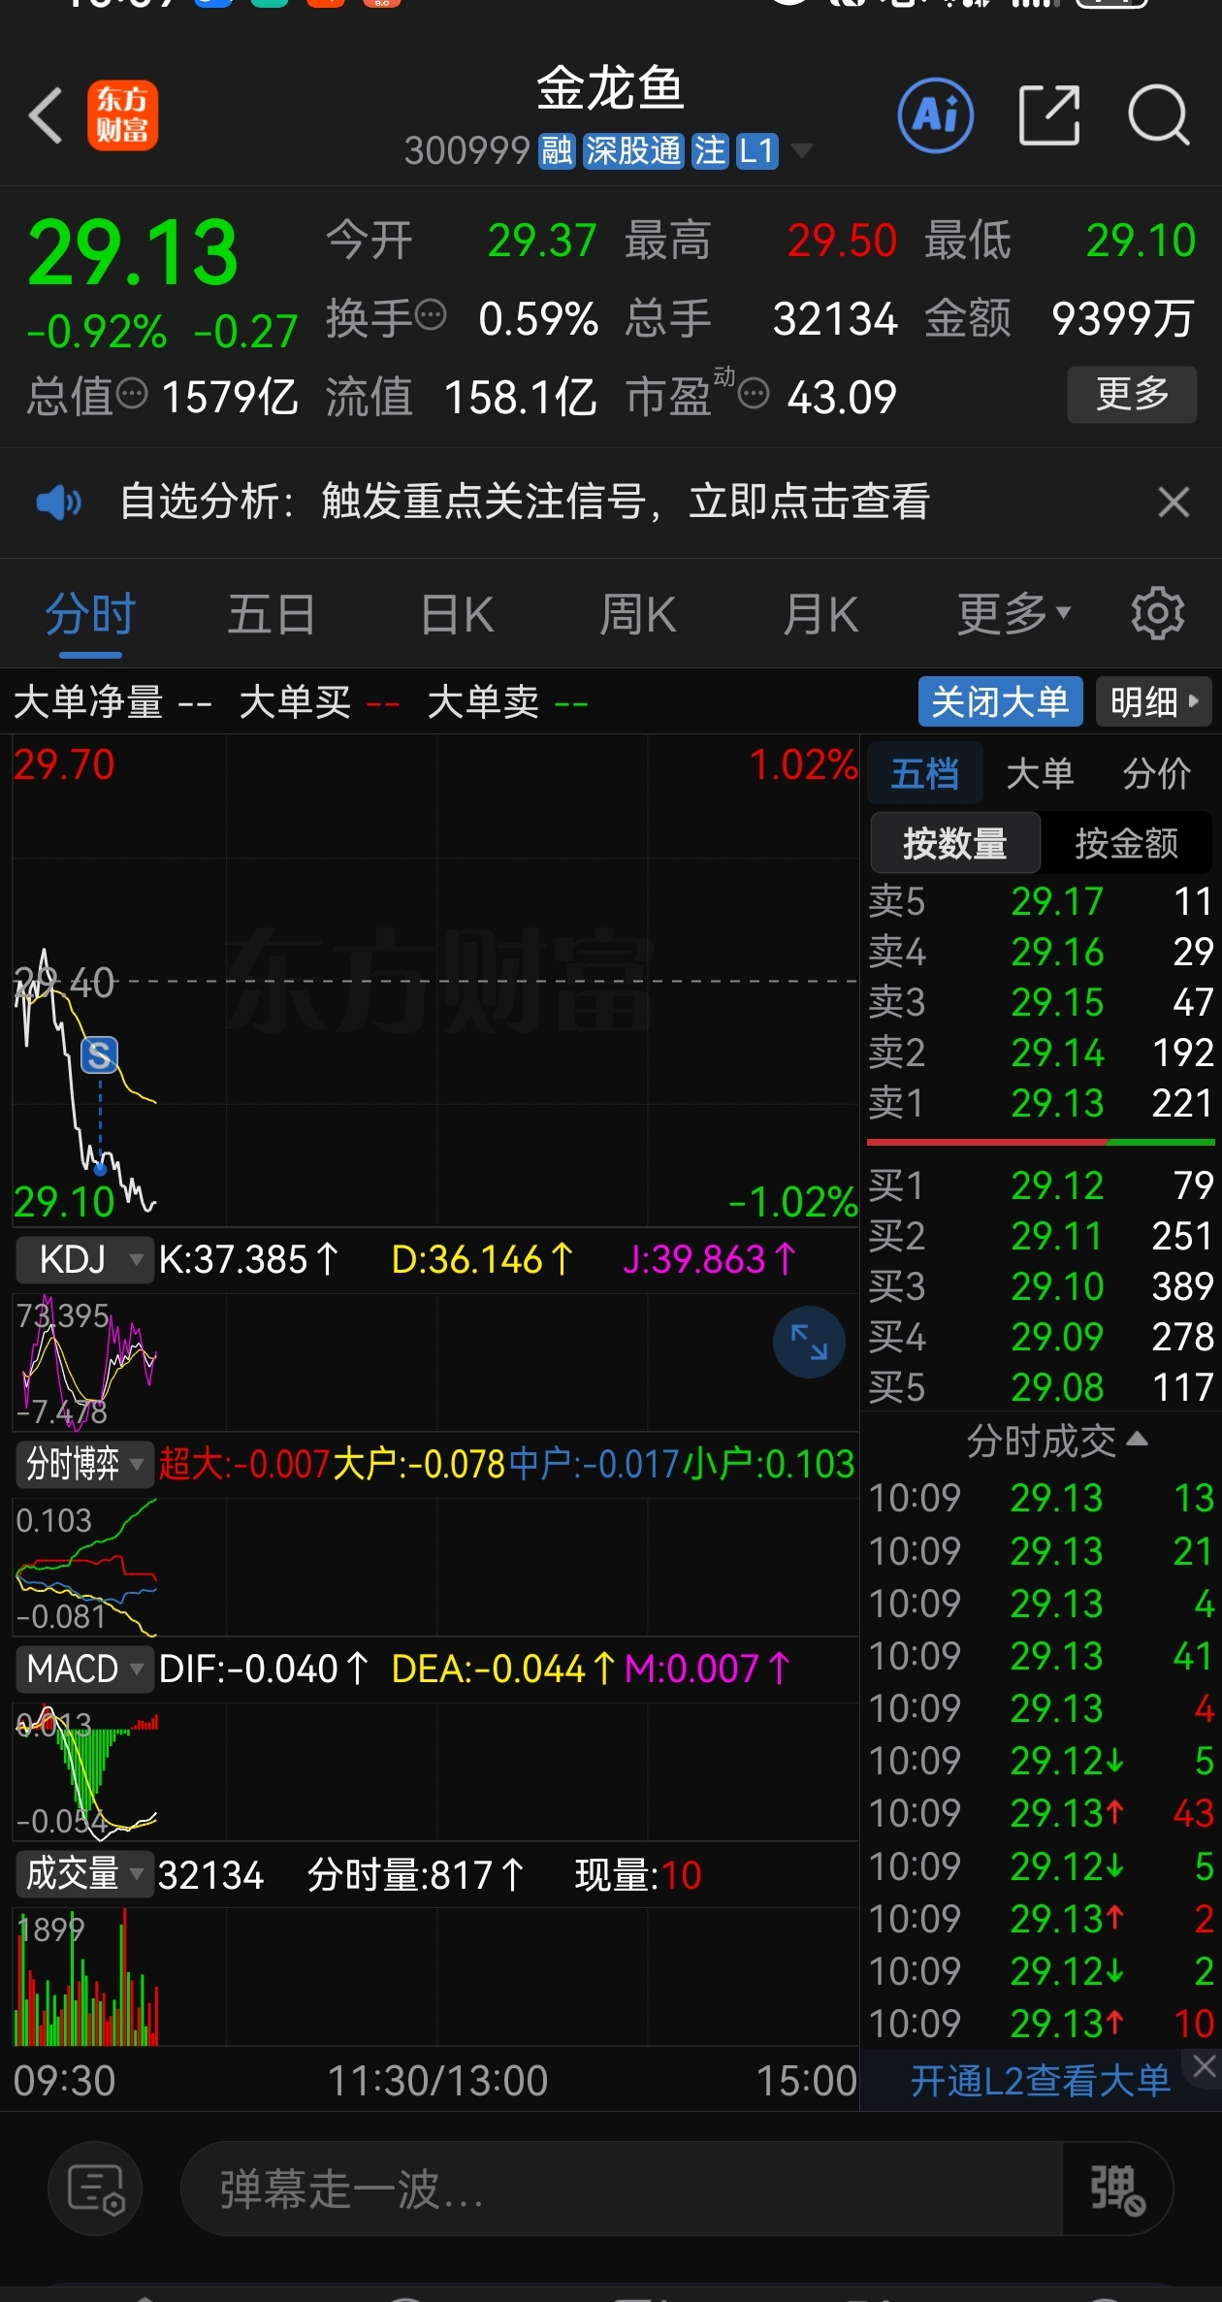Close the 开通L2查看大单 promo

[x=1205, y=2065]
